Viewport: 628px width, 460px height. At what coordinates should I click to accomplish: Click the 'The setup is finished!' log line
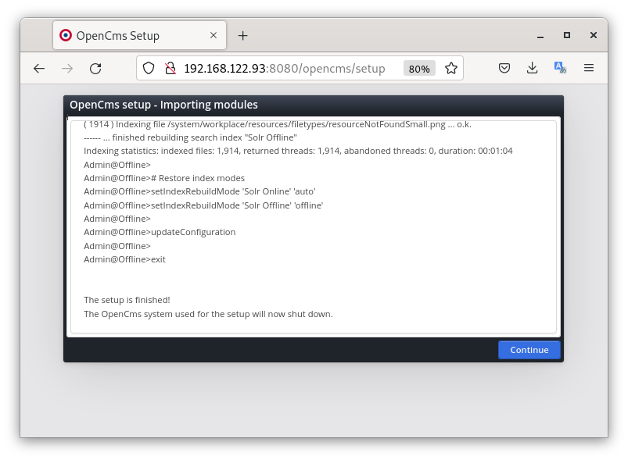127,300
